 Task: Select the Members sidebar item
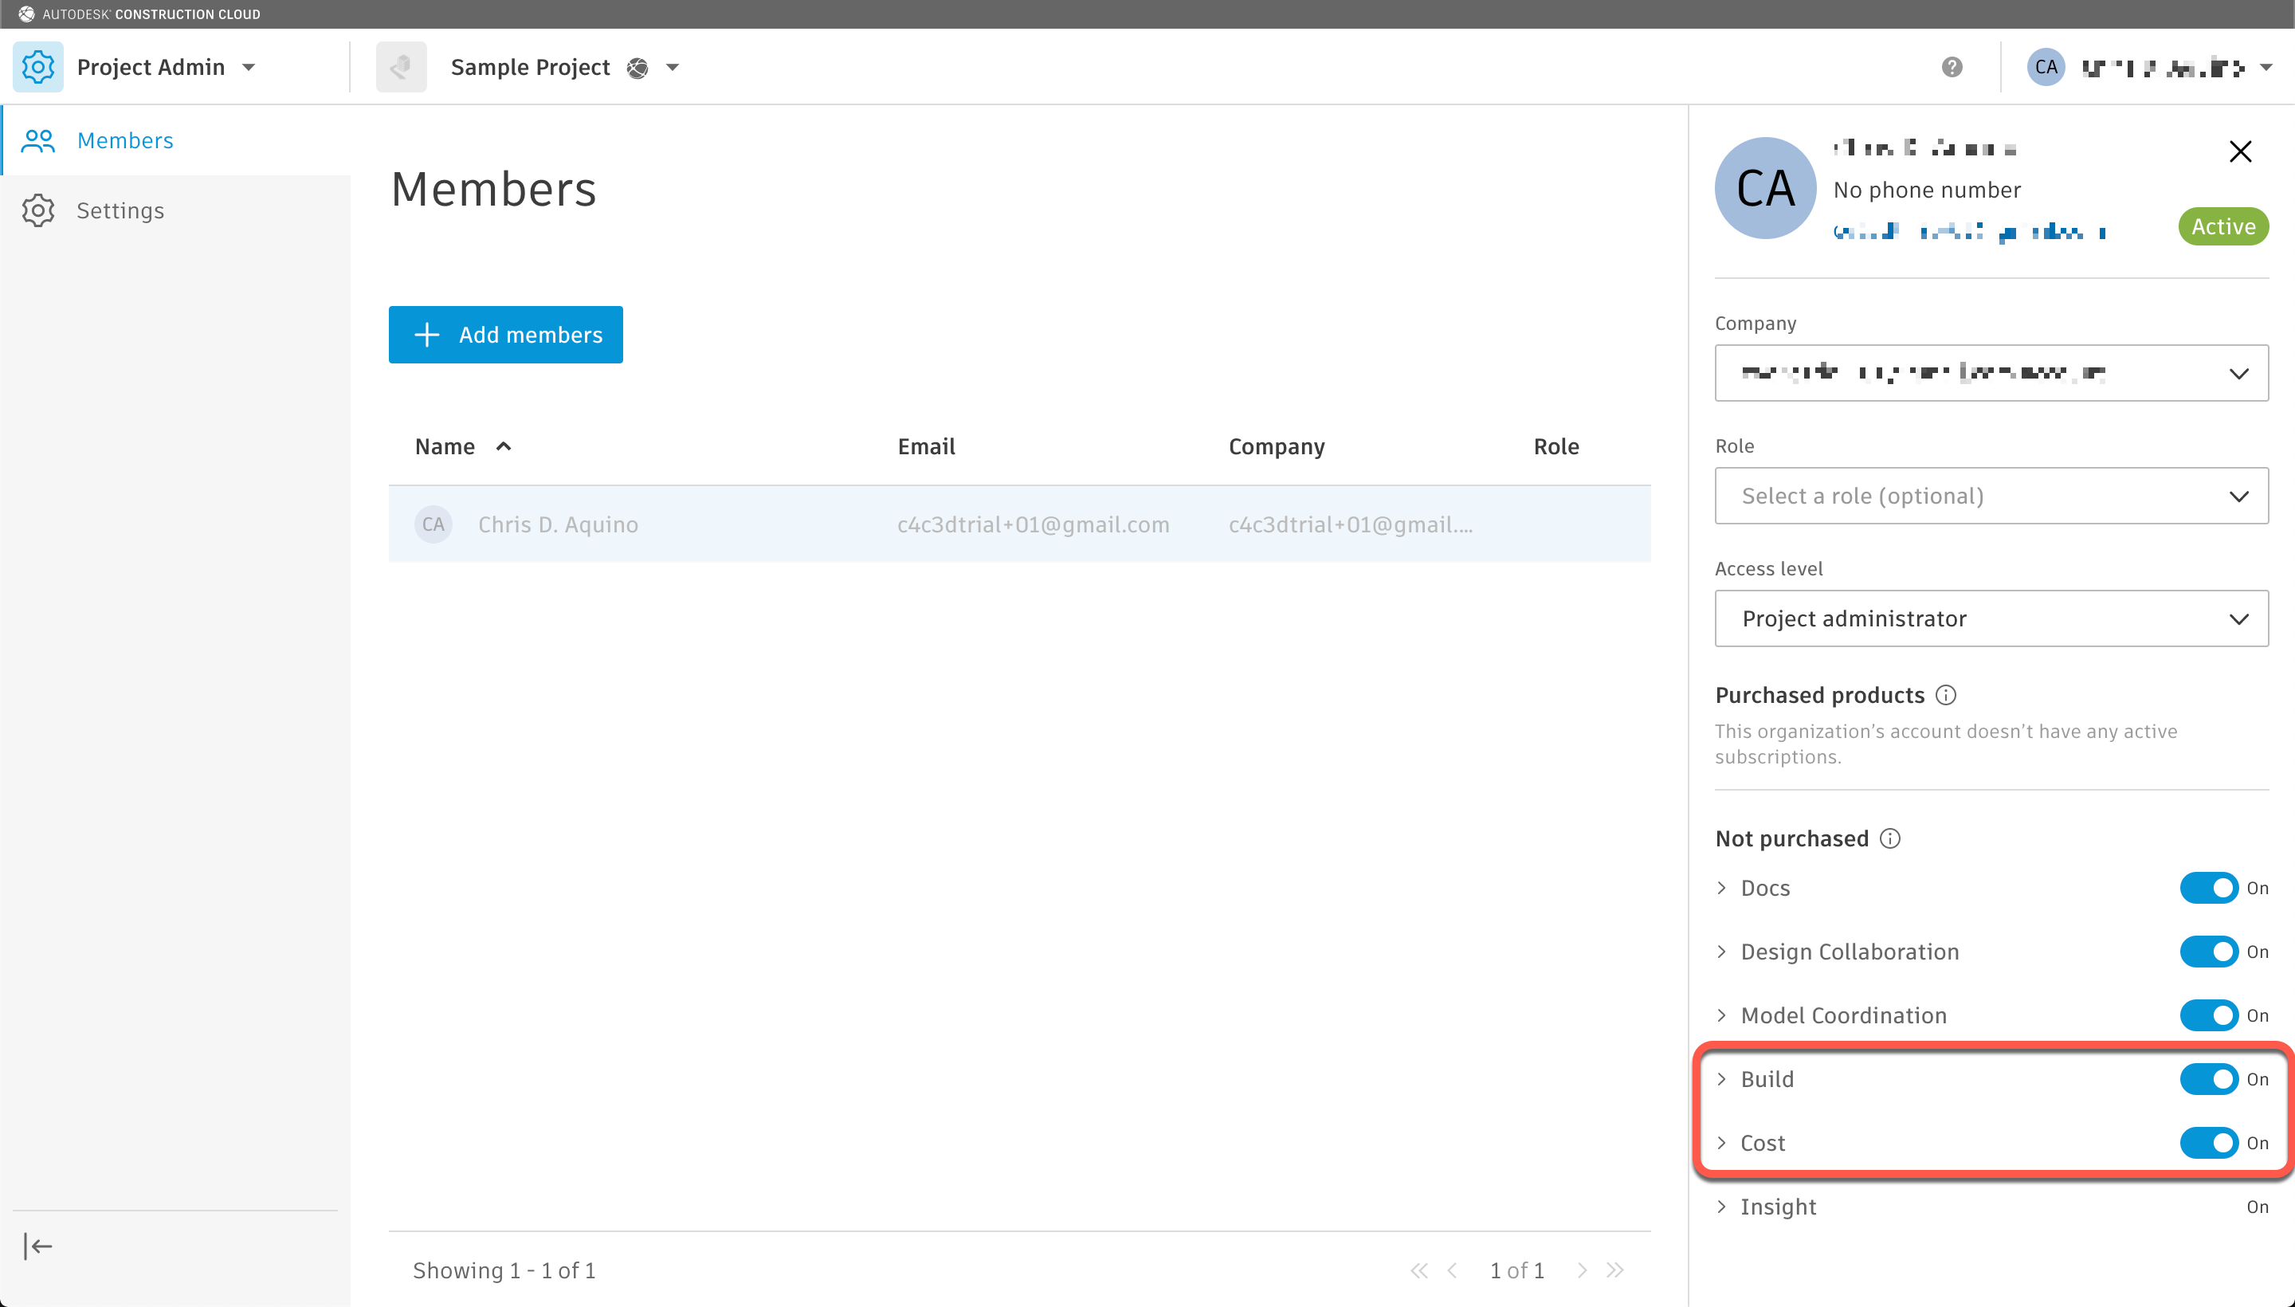pyautogui.click(x=125, y=141)
